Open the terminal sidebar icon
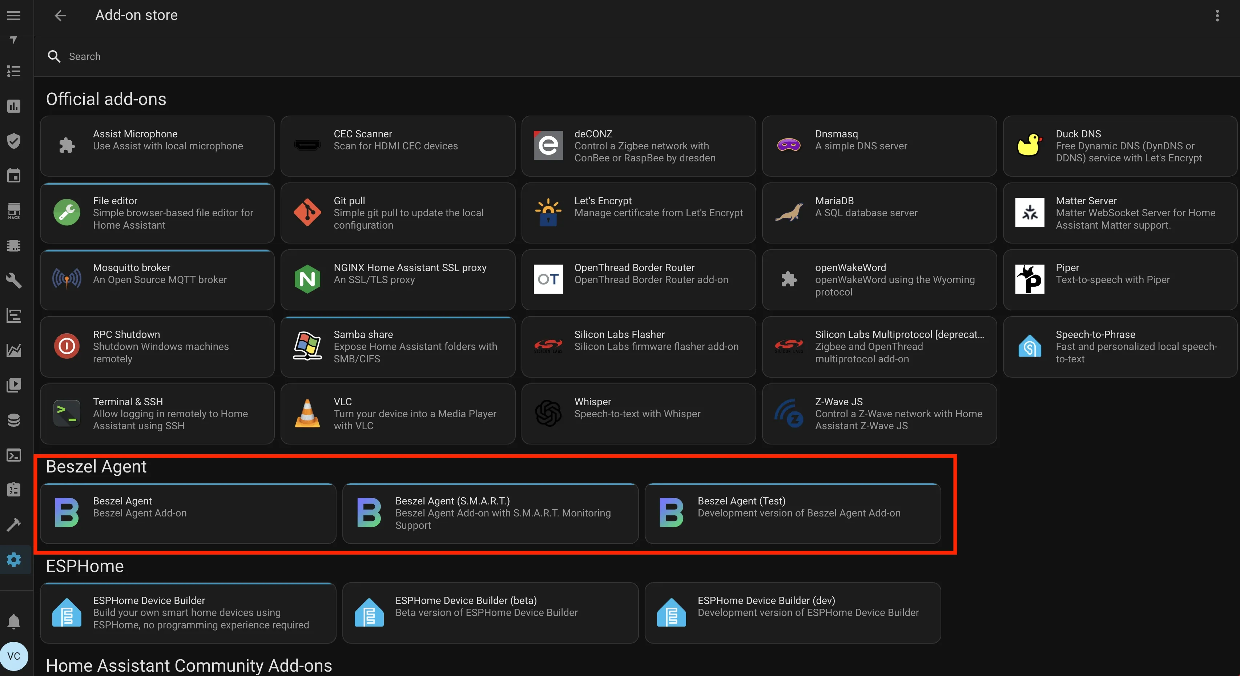This screenshot has height=676, width=1240. [x=14, y=455]
